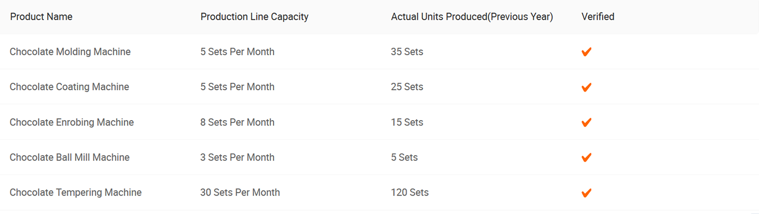Viewport: 759px width, 214px height.
Task: Click the Chocolate Molding Machine product name
Action: (70, 52)
